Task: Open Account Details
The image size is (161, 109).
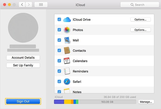Action: pyautogui.click(x=23, y=58)
